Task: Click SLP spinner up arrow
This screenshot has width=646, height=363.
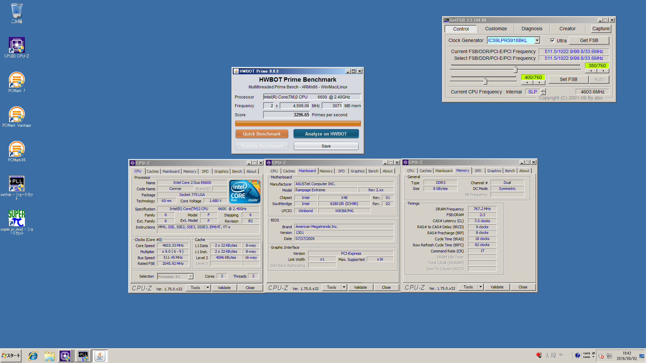Action: (543, 90)
